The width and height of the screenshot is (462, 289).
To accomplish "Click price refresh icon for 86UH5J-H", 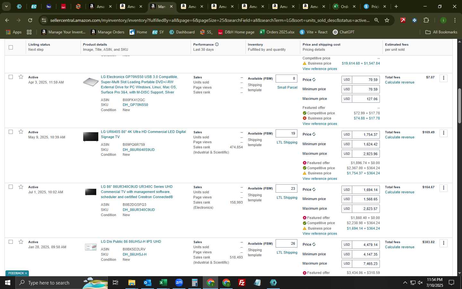I will pyautogui.click(x=314, y=244).
